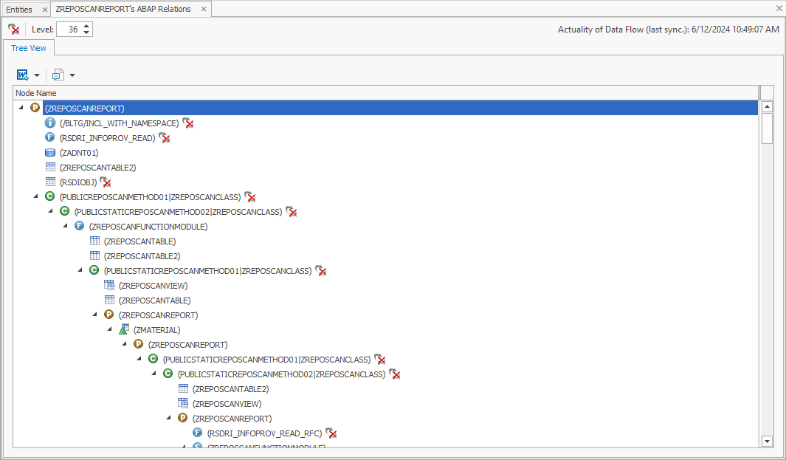Collapse the ZREPOSCANFUNCTIONMODULE node
Image resolution: width=786 pixels, height=460 pixels.
click(64, 225)
